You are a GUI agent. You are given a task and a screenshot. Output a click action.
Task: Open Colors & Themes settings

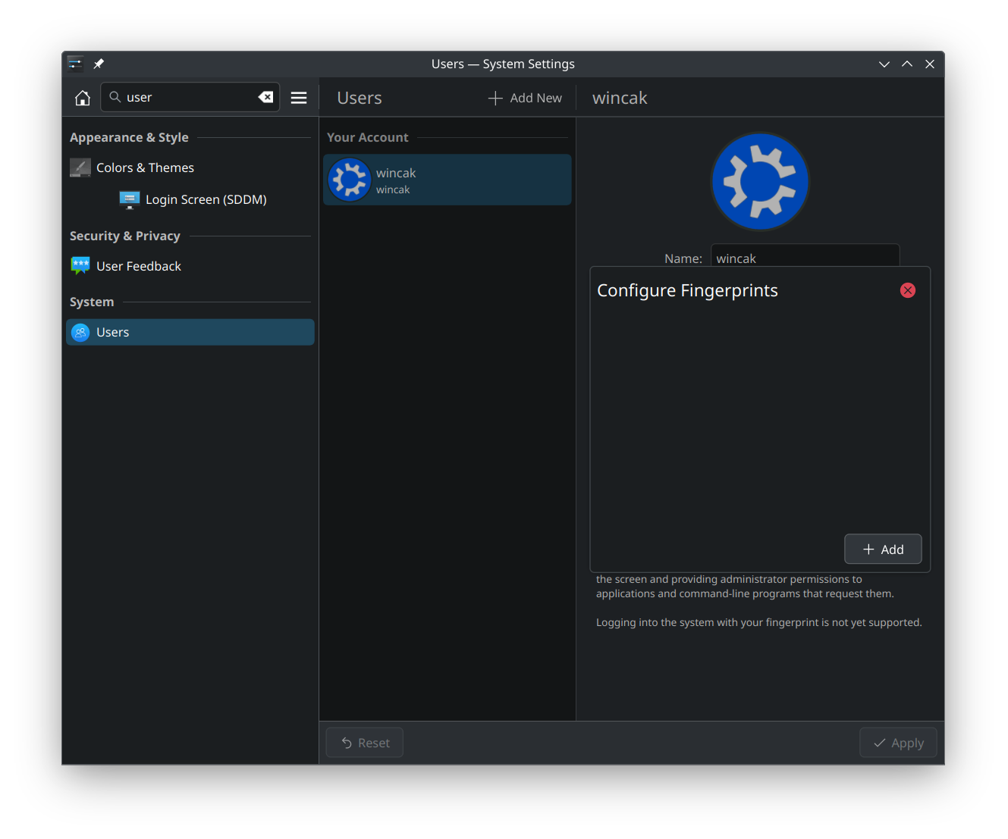[x=145, y=167]
